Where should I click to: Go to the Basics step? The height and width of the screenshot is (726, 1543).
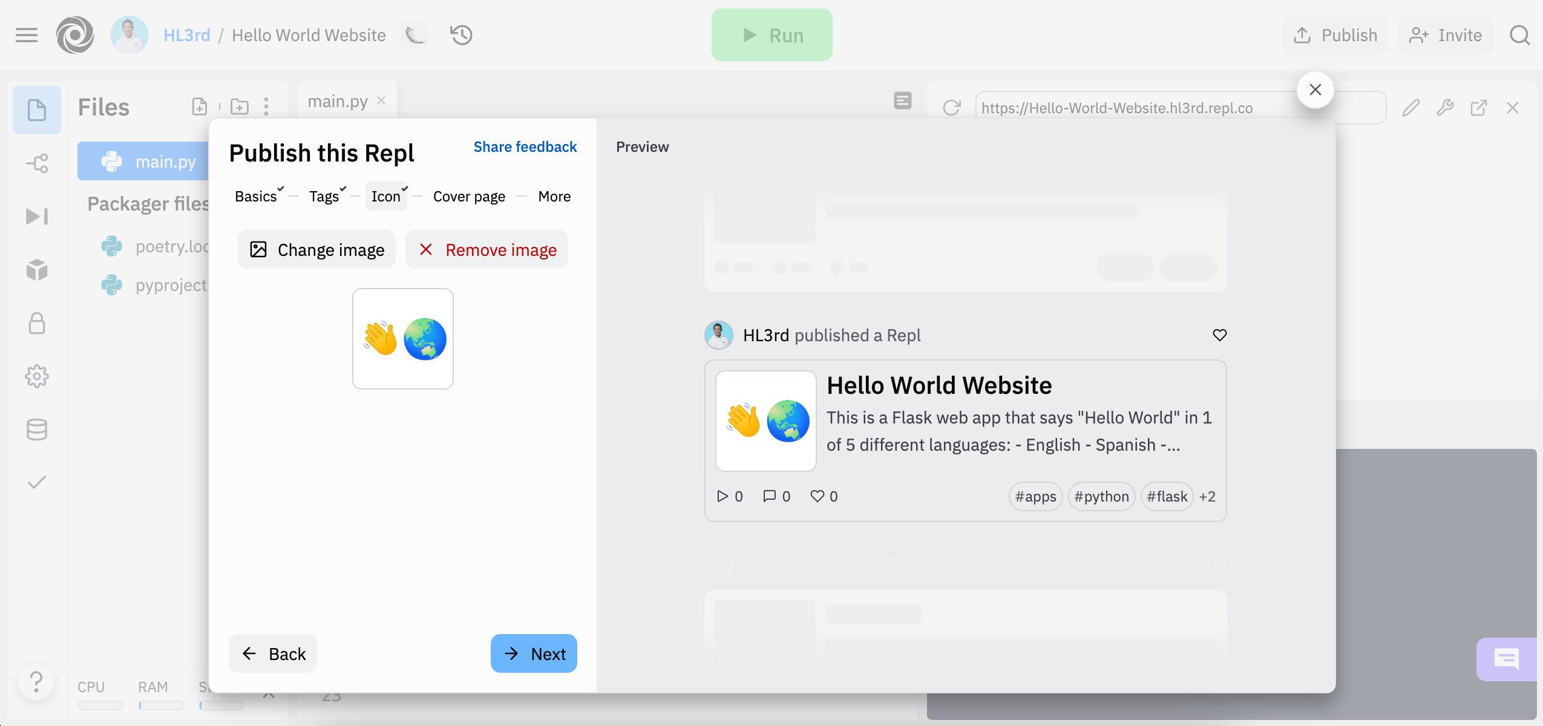(x=255, y=197)
